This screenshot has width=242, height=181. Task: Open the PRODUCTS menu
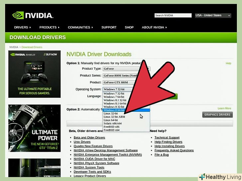[x=50, y=28]
